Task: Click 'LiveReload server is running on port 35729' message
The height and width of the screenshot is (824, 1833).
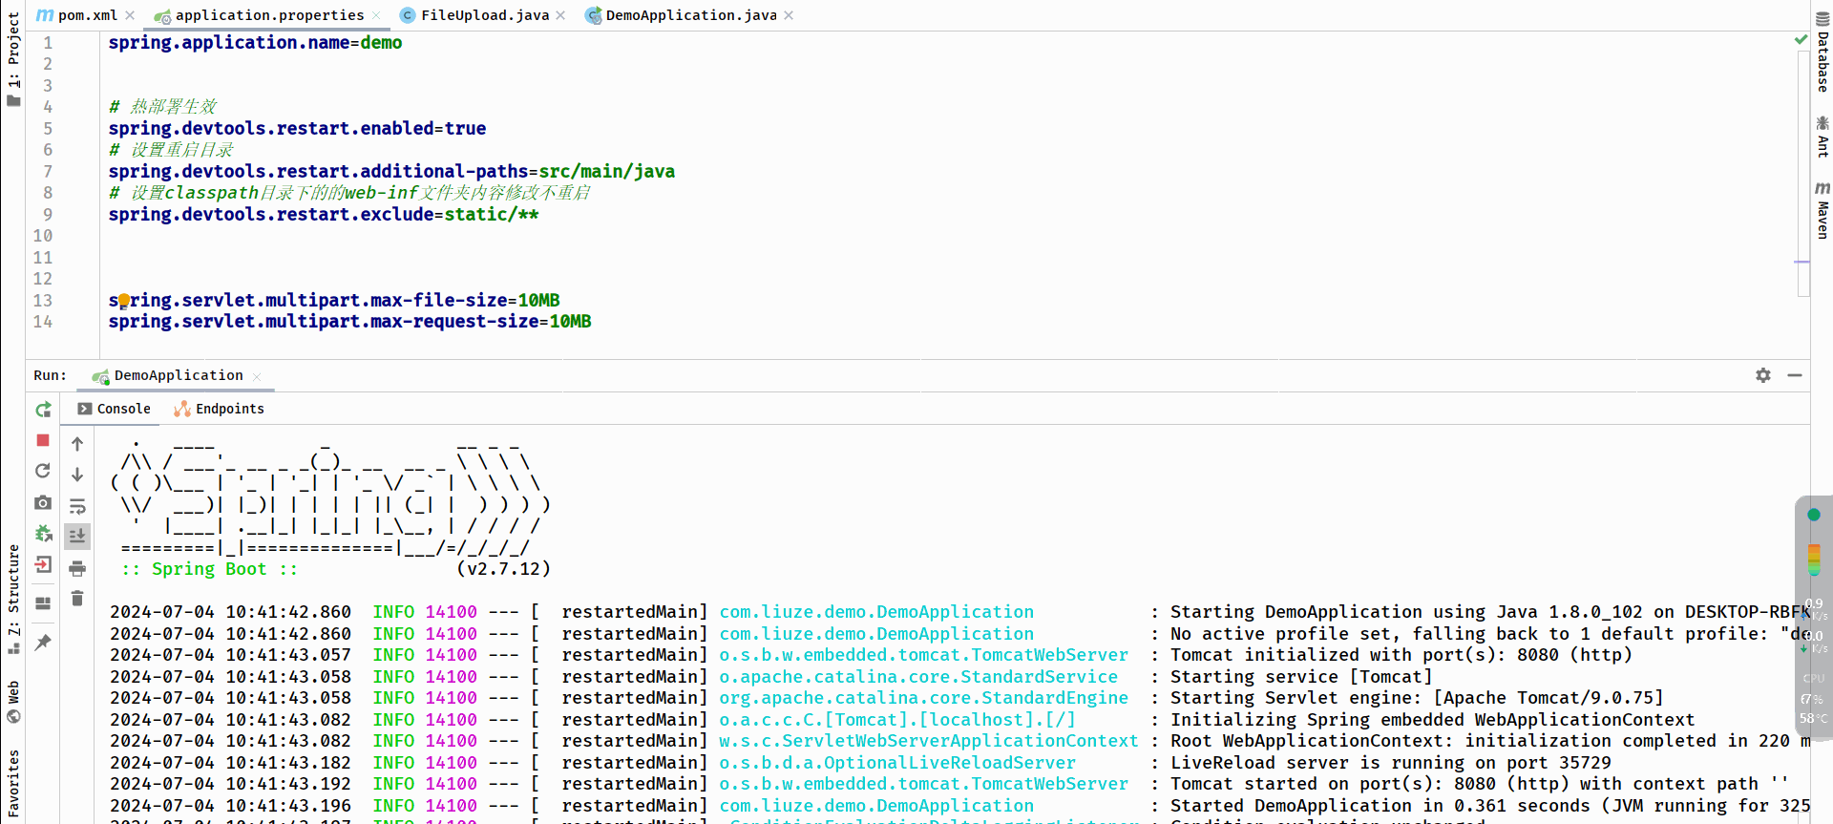Action: click(1391, 762)
